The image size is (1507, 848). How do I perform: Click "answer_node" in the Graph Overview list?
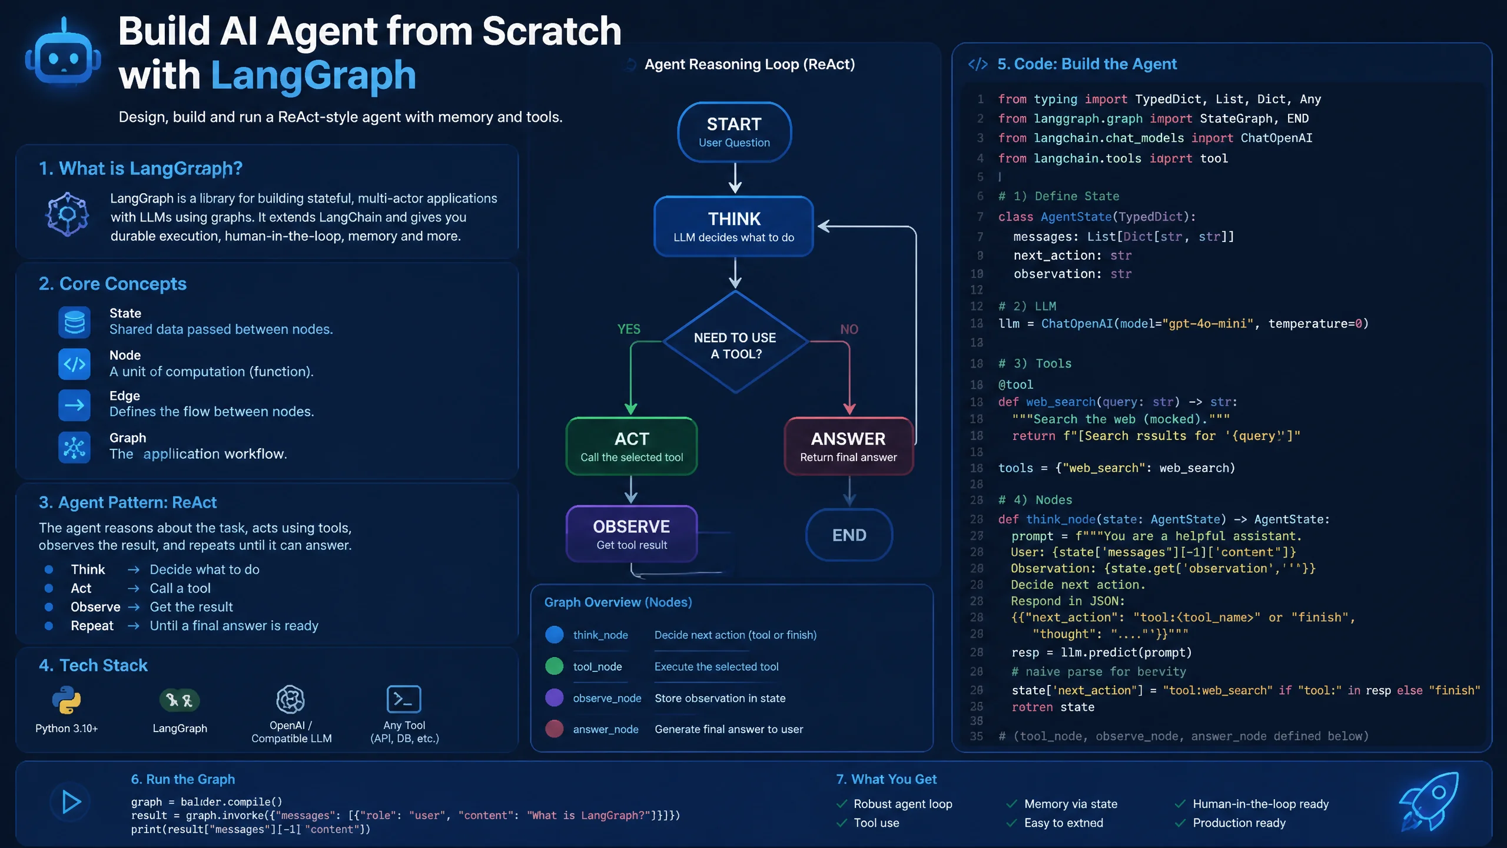(x=606, y=730)
